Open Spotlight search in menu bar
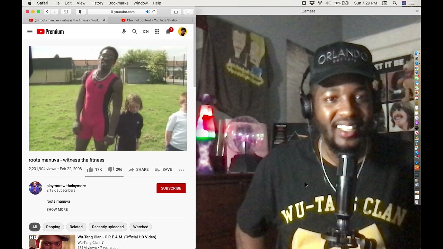Screen dimensions: 443x249 pos(395,3)
